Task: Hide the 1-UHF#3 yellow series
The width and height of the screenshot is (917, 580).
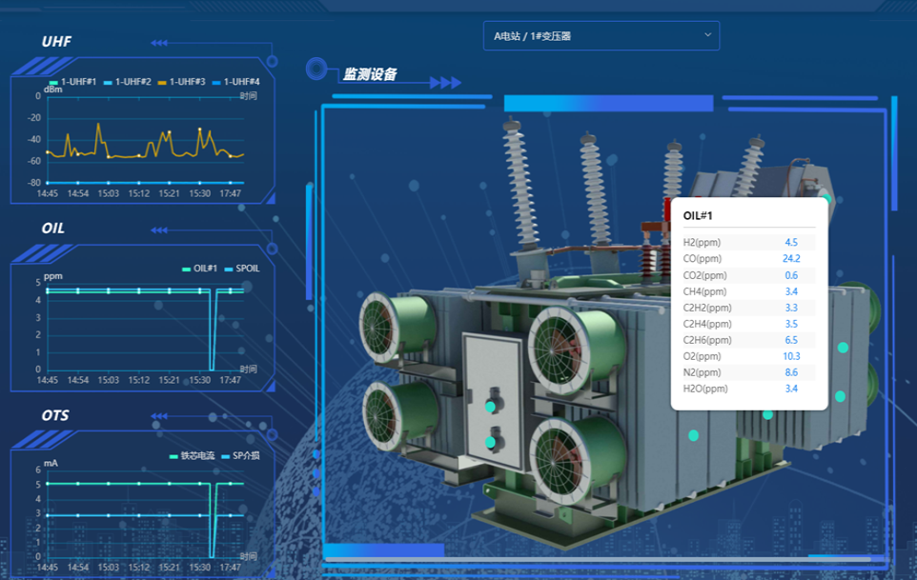Action: click(182, 82)
